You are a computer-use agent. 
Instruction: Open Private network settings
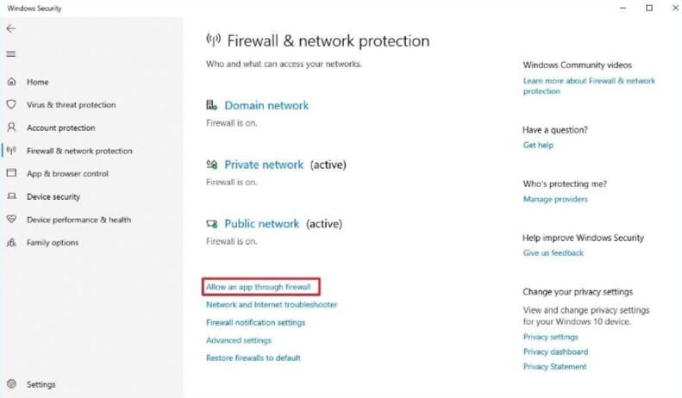tap(264, 165)
